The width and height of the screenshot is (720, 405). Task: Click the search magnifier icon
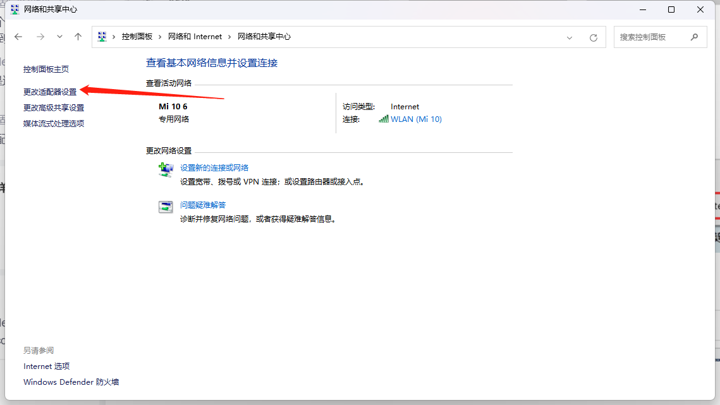click(x=694, y=37)
